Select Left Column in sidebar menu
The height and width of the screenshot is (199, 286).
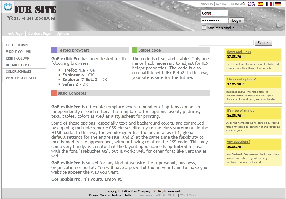tap(24, 45)
